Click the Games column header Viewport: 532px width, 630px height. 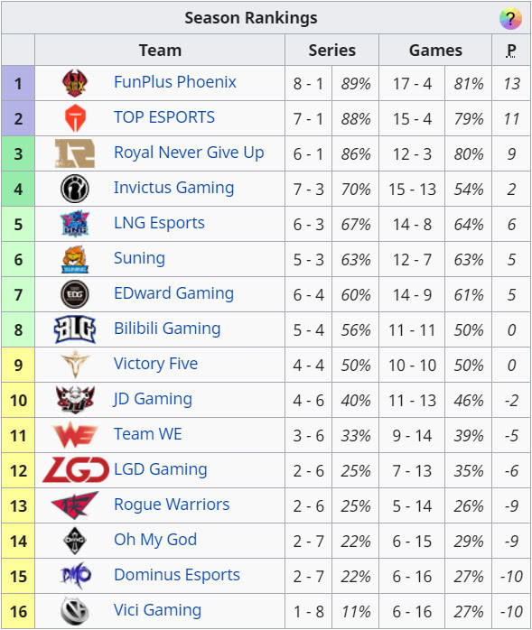click(x=435, y=51)
